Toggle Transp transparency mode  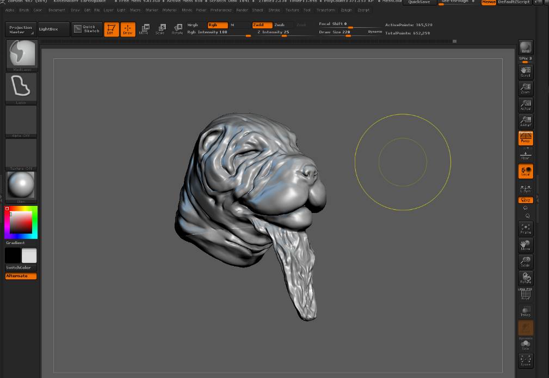(x=526, y=311)
